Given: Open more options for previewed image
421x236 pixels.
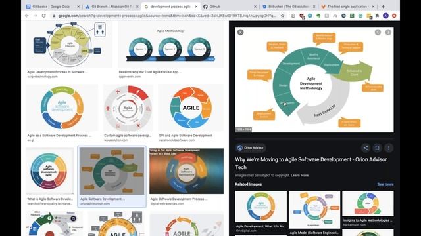Looking at the screenshot, I should 389,147.
